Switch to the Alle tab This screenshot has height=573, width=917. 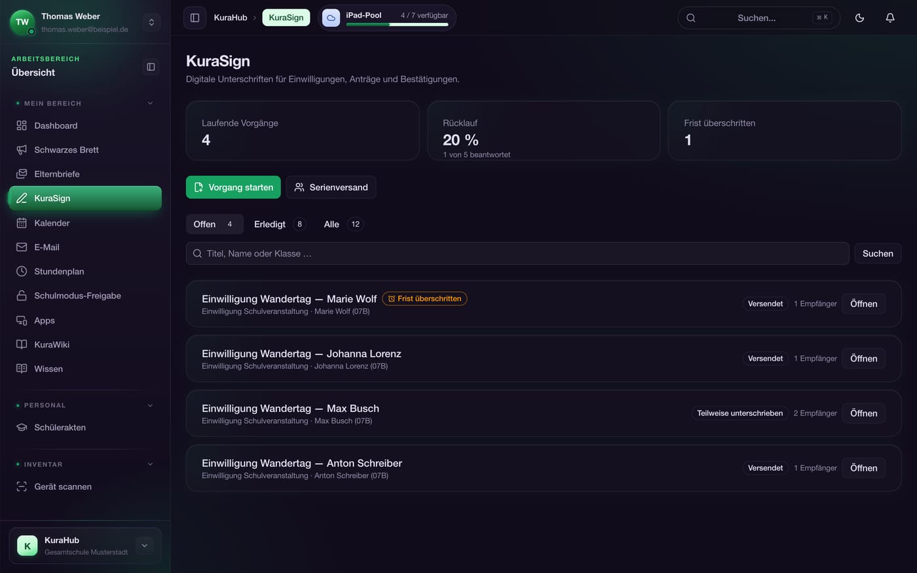[343, 224]
